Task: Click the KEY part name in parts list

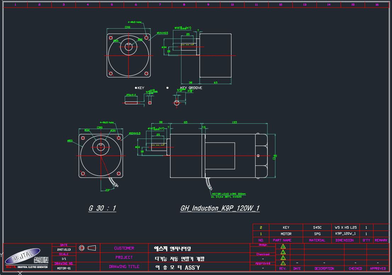Action: 286,227
